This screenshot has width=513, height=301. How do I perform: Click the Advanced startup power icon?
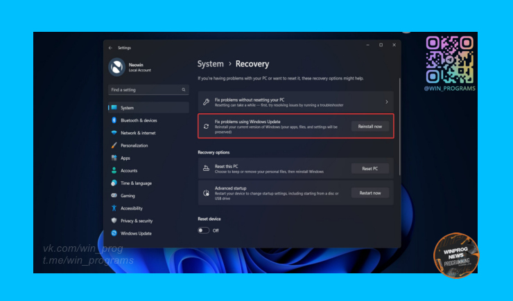pos(206,193)
